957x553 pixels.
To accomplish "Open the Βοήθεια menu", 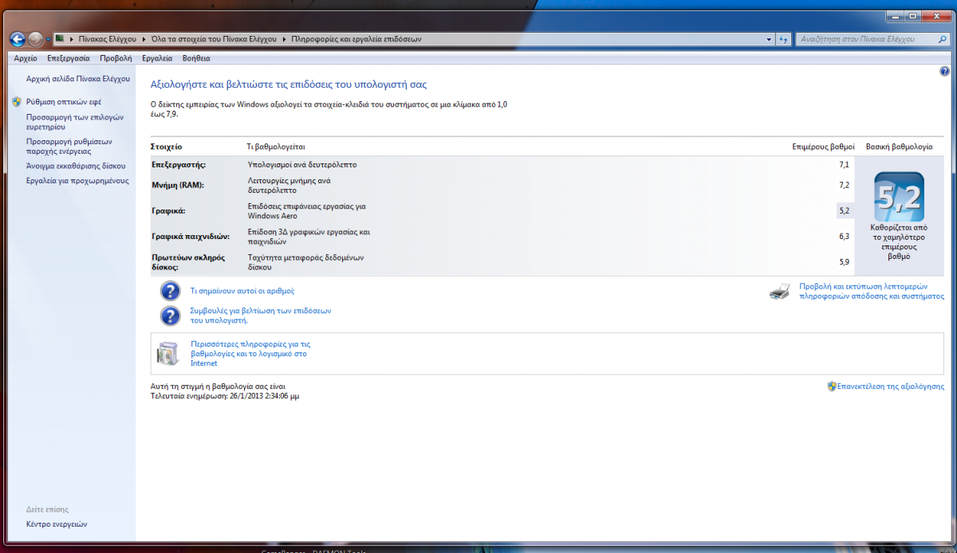I will 196,58.
